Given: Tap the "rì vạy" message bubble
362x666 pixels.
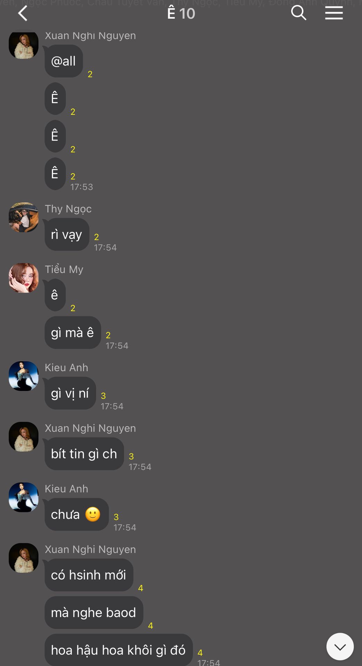Looking at the screenshot, I should 67,234.
